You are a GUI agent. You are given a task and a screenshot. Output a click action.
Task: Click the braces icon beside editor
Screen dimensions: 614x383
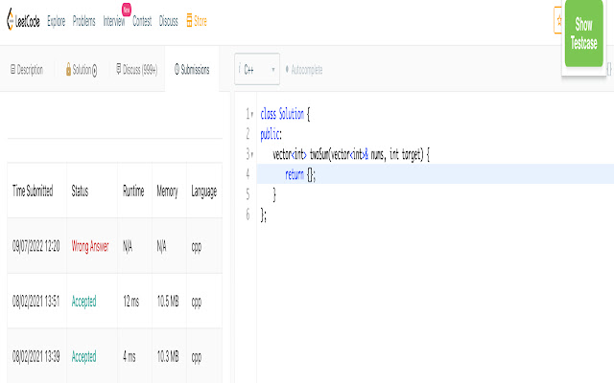point(609,69)
